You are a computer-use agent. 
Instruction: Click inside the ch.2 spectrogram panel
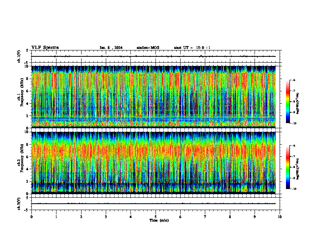[153, 163]
